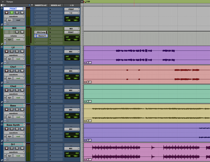Screen dimensions: 210x162
Task: Arm record on the Bass Synth track
Action: [7, 129]
